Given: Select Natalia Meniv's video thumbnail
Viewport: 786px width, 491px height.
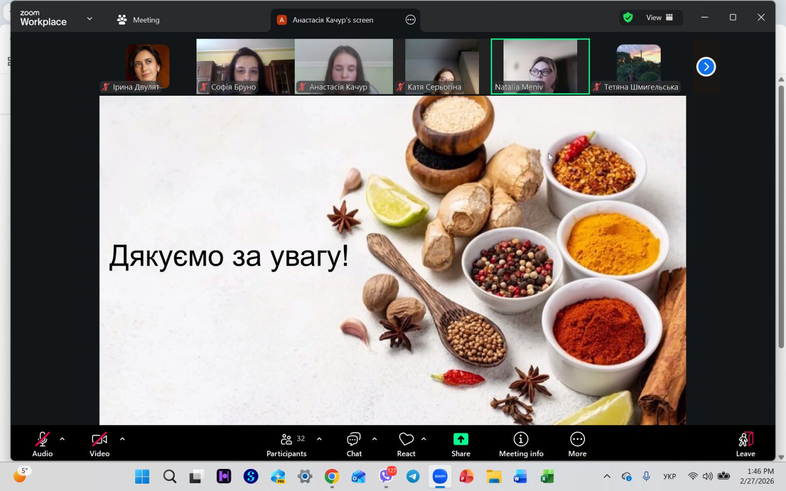Looking at the screenshot, I should click(540, 66).
